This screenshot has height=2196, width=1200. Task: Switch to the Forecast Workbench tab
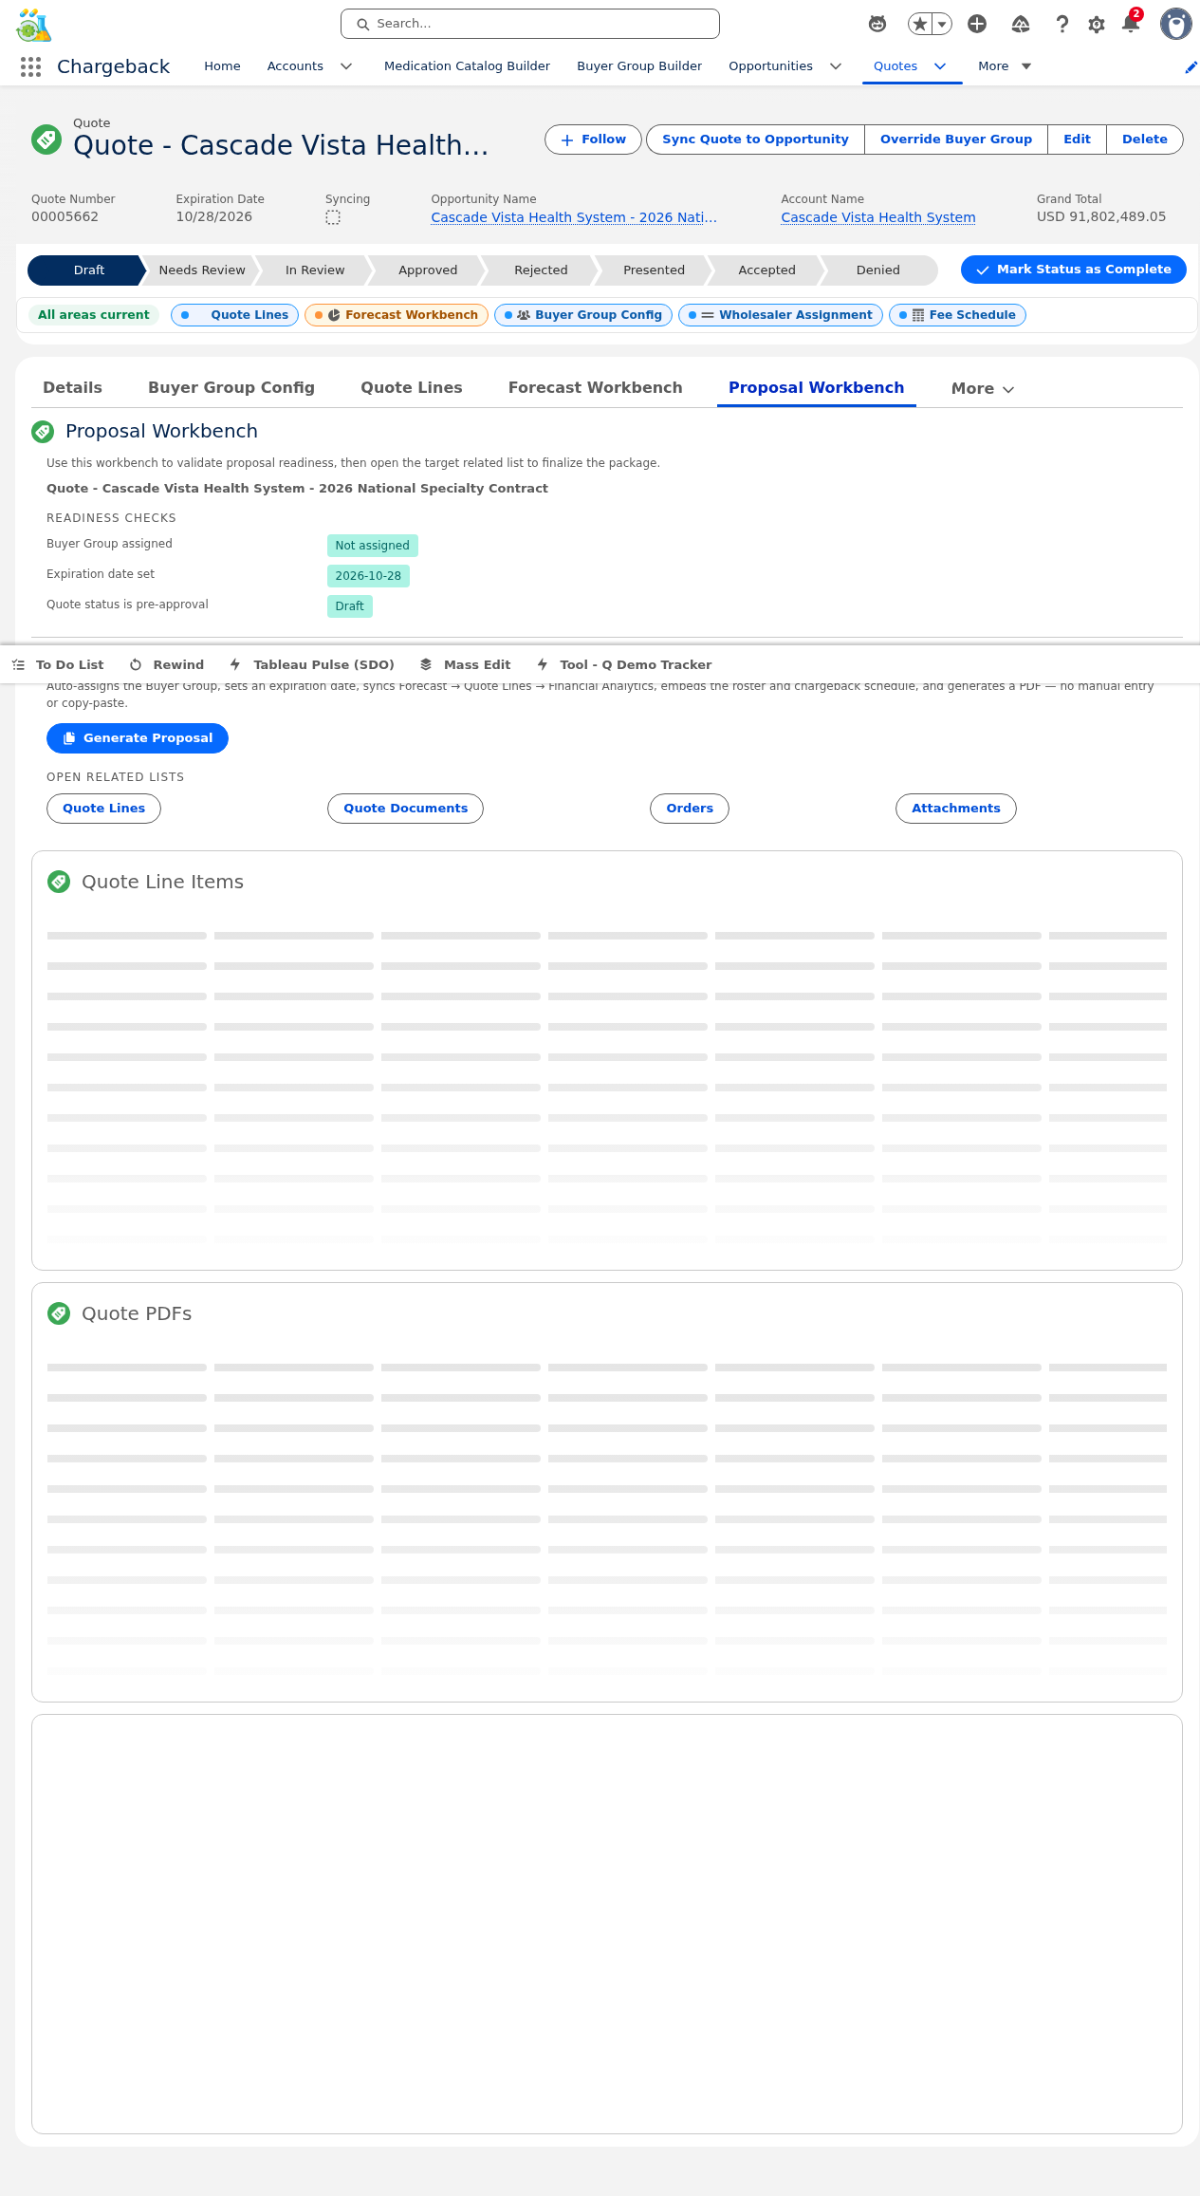pyautogui.click(x=595, y=387)
